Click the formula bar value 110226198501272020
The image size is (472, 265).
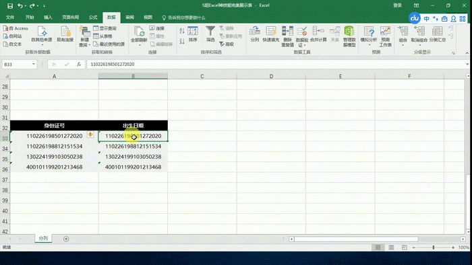pyautogui.click(x=113, y=64)
